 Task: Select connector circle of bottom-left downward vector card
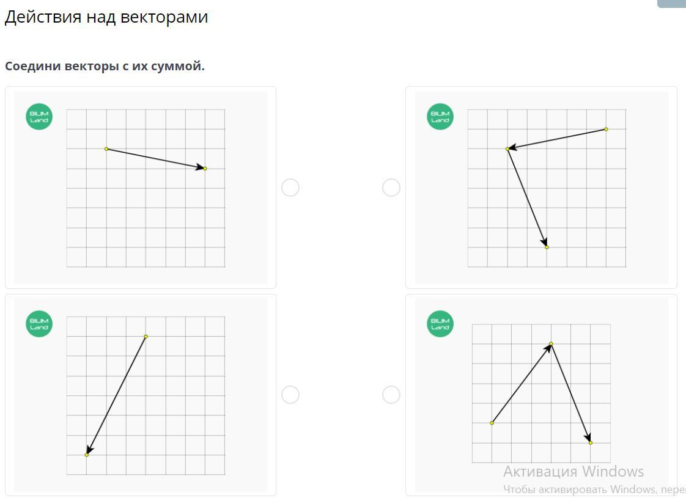tap(290, 395)
